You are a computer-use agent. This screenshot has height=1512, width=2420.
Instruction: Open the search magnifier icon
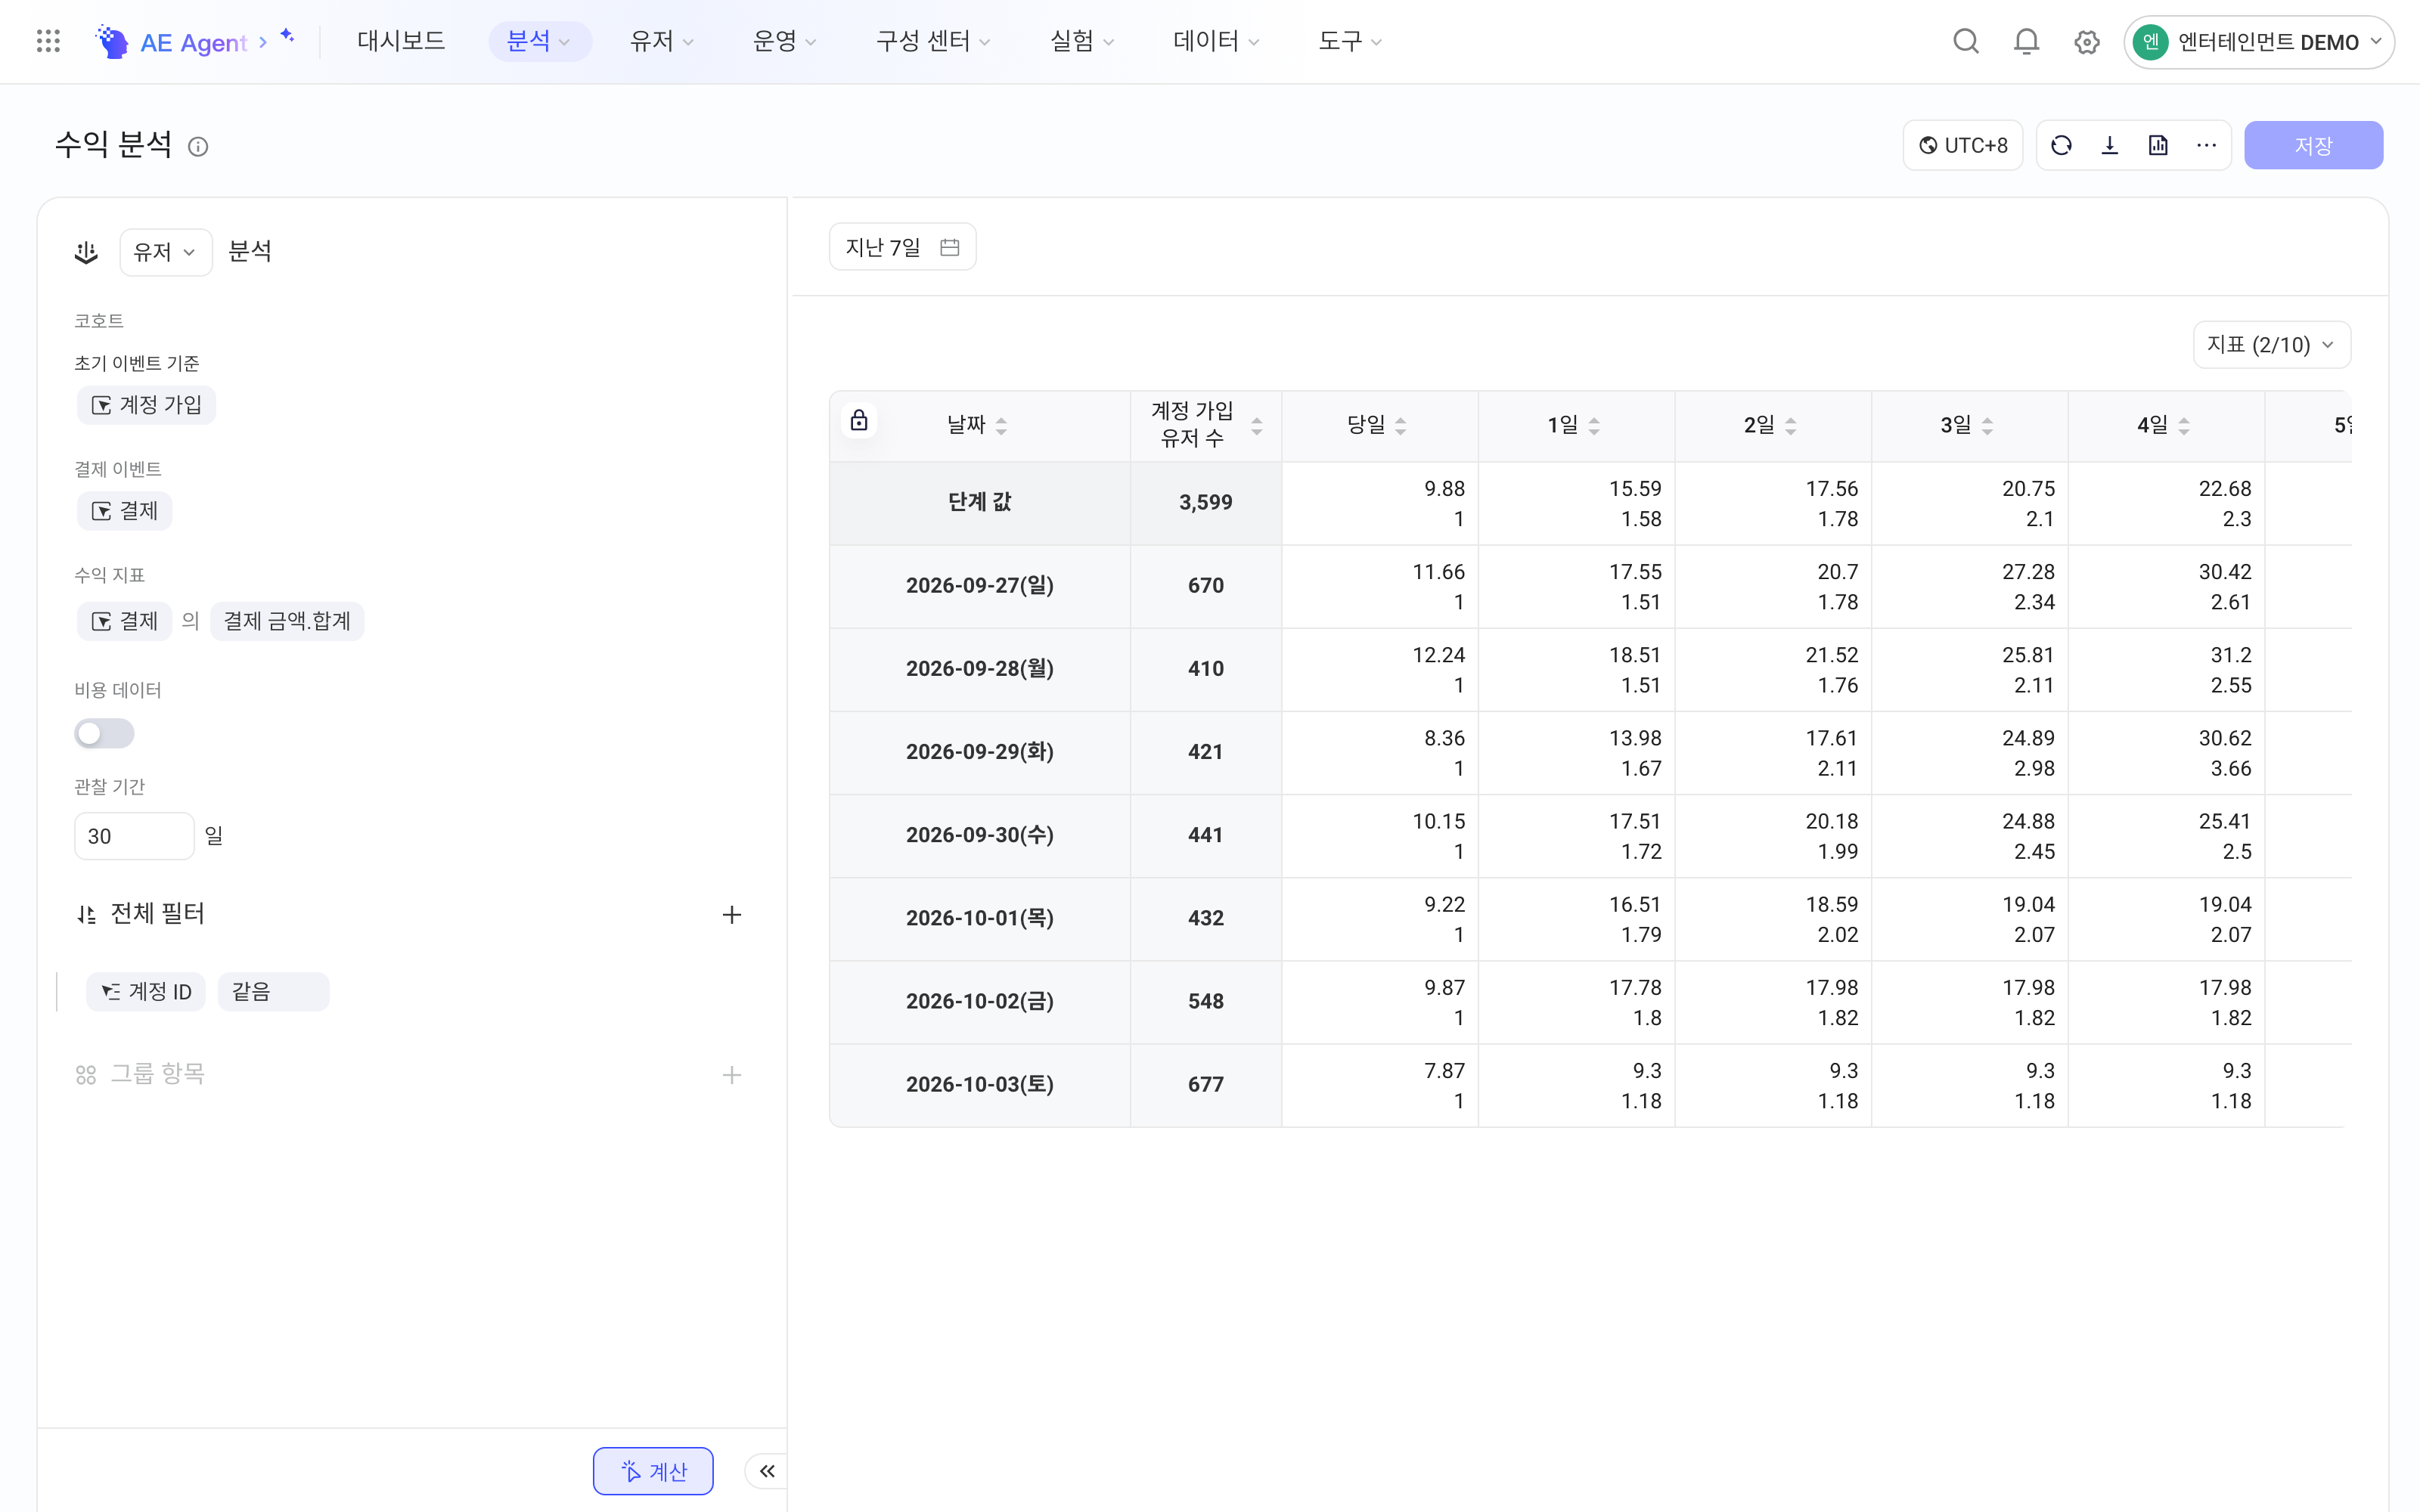(x=1965, y=41)
